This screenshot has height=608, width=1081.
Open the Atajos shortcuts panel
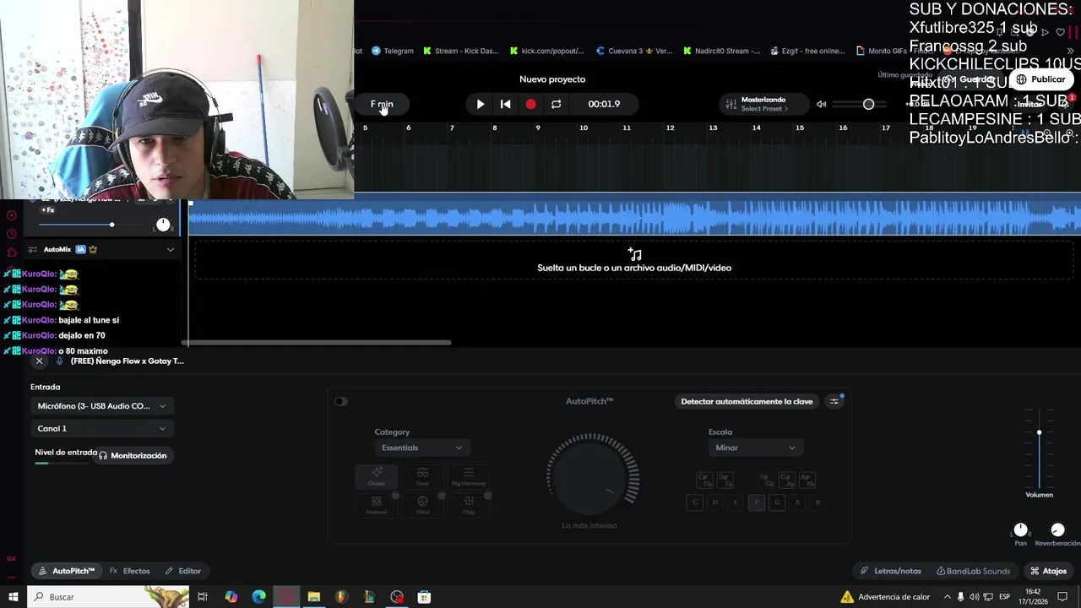coord(1048,571)
